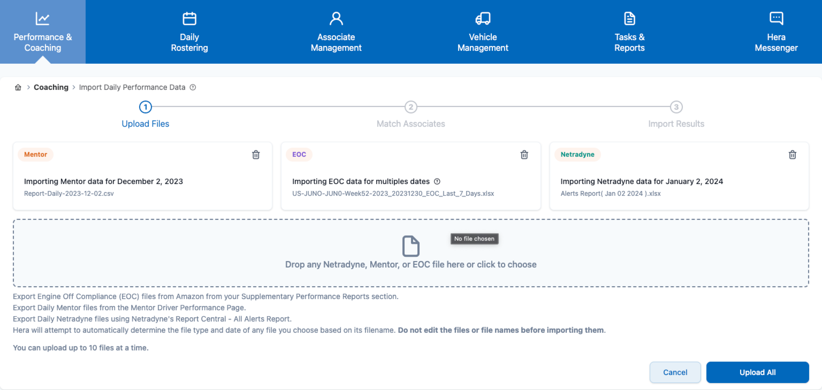Click step 1 Upload Files circle
Screen dimensions: 822x390
point(146,107)
